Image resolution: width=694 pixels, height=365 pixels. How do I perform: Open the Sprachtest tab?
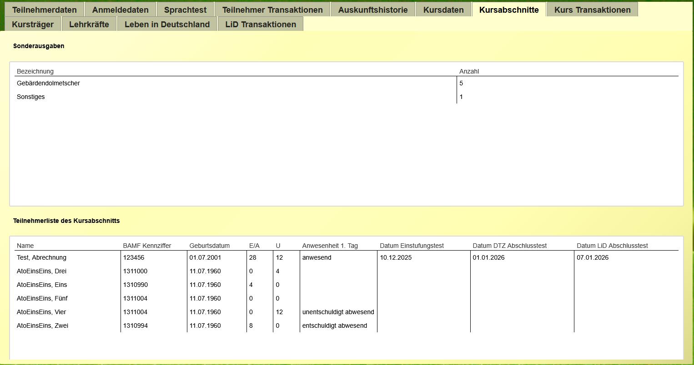(185, 10)
